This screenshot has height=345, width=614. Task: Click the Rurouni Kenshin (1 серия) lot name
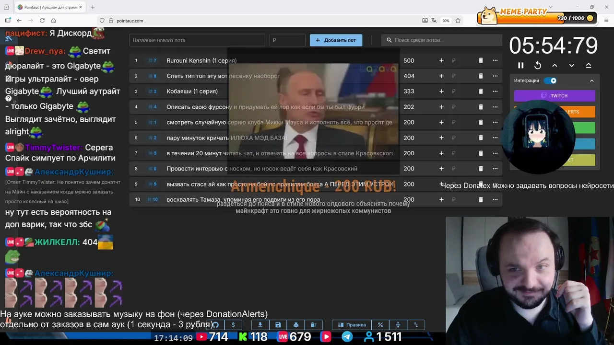coord(201,60)
